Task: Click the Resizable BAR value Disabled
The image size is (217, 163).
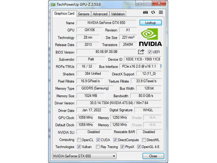Action: pos(149,132)
